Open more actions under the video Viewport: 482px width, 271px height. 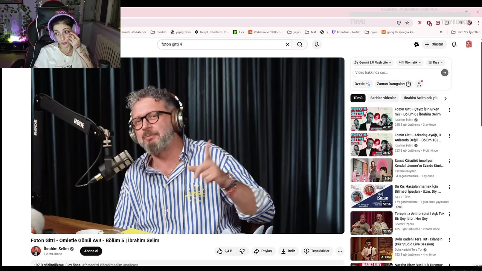pyautogui.click(x=340, y=251)
